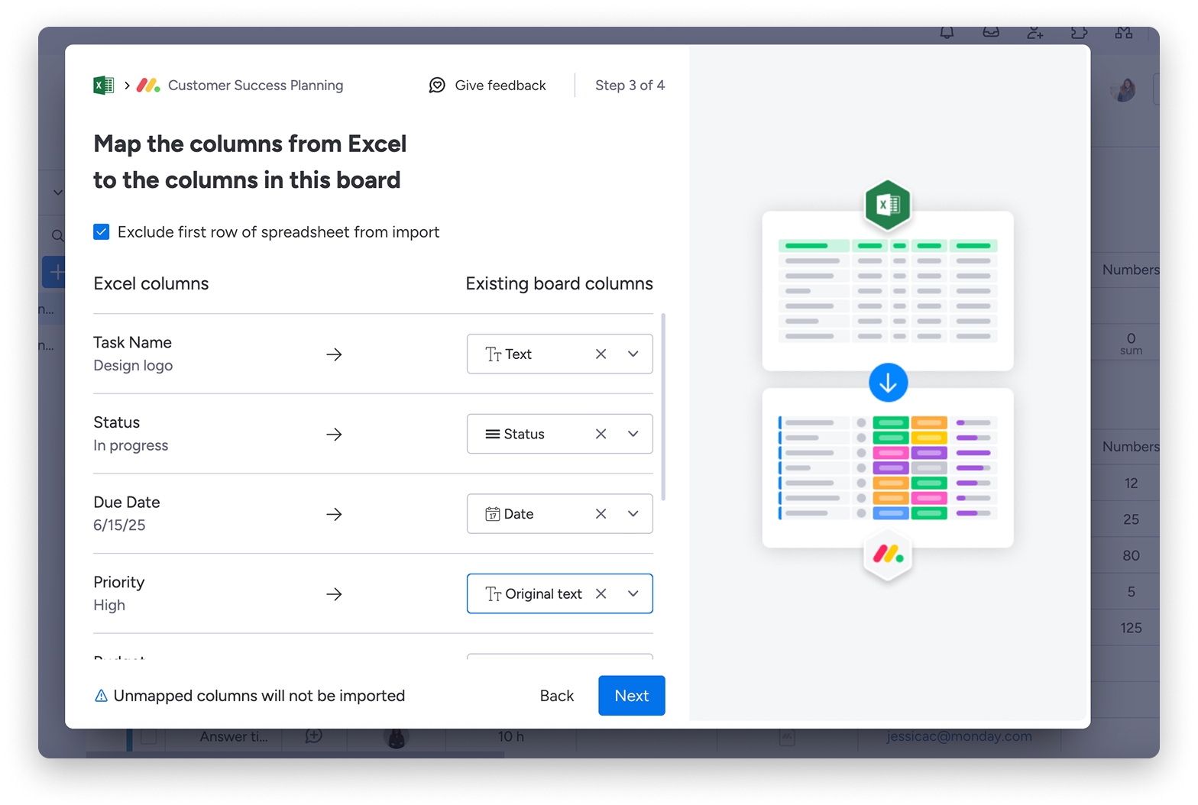The image size is (1198, 805).
Task: Click the Design logo sample value
Action: click(133, 365)
